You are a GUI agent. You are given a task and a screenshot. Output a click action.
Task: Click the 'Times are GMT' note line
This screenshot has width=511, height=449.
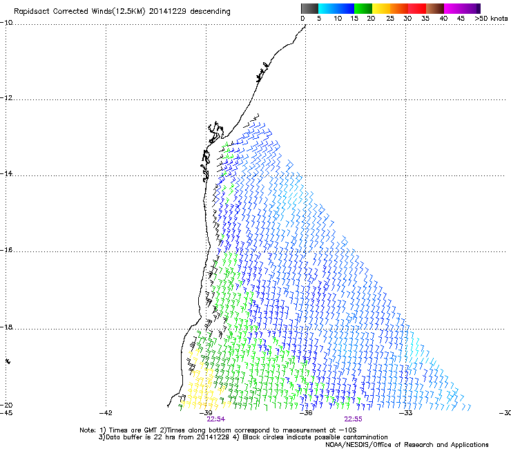(x=218, y=430)
